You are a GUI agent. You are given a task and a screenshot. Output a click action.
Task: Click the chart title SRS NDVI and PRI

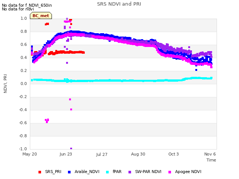[x=119, y=4]
